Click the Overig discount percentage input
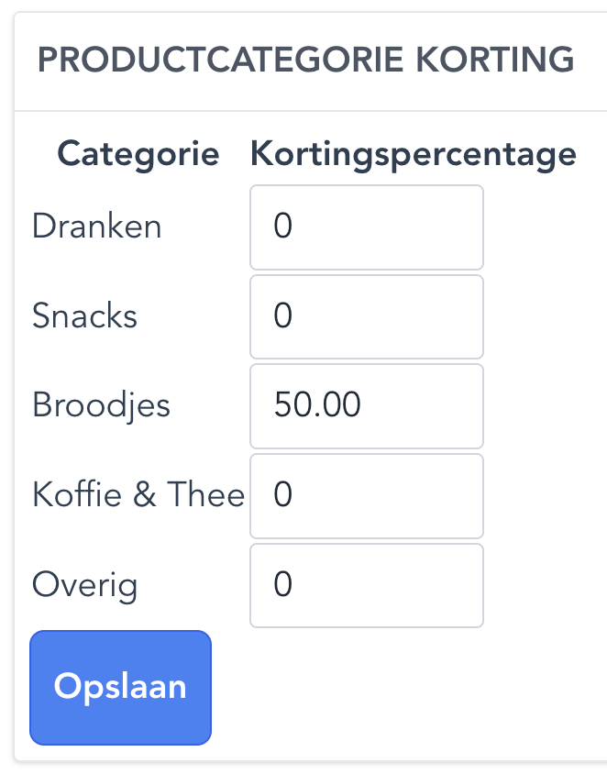This screenshot has height=774, width=607. [x=366, y=585]
